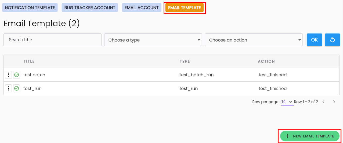
Task: Open the Choose an action dropdown
Action: pyautogui.click(x=254, y=40)
